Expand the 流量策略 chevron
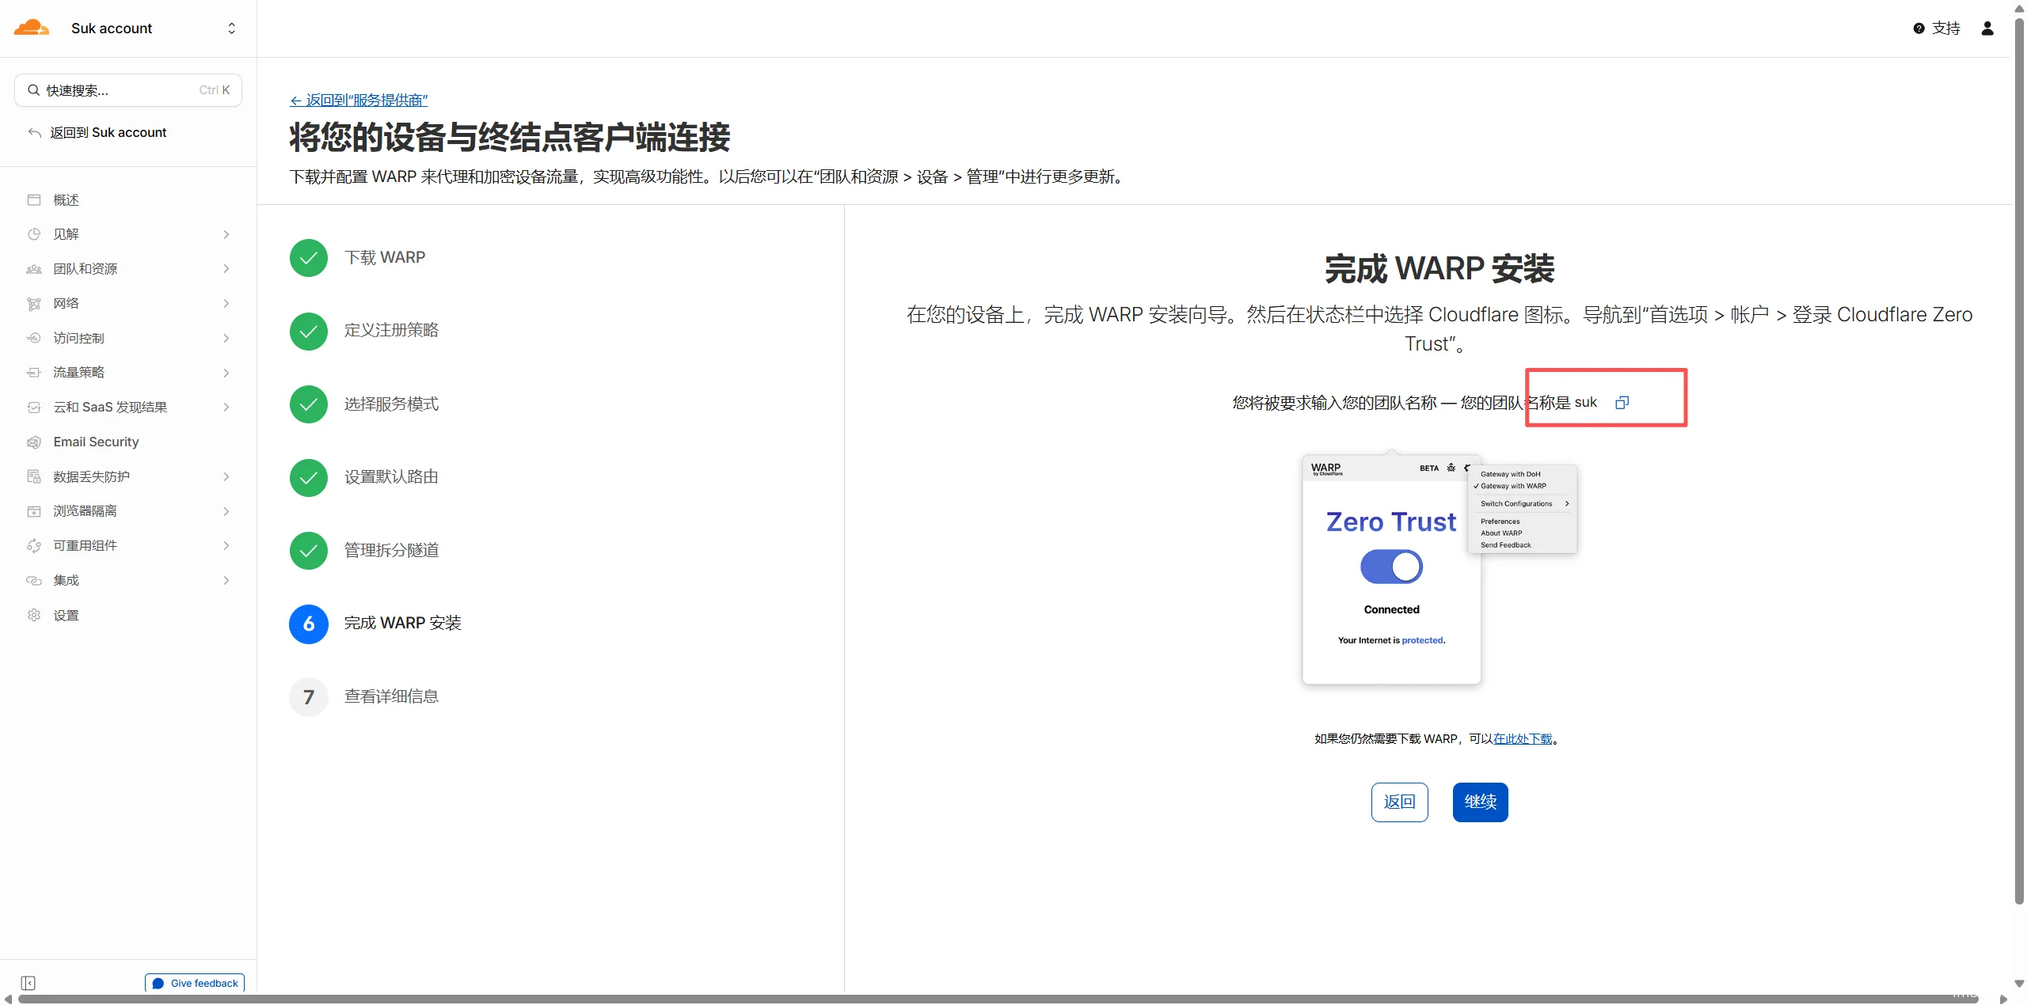2027x1005 pixels. [x=226, y=373]
